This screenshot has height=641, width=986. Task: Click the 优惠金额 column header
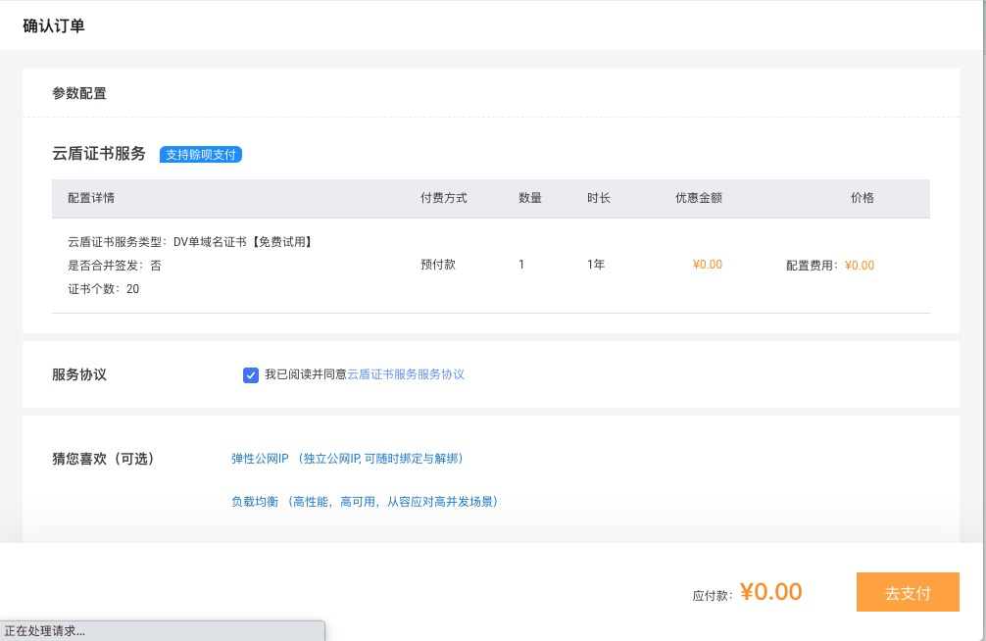tap(698, 198)
